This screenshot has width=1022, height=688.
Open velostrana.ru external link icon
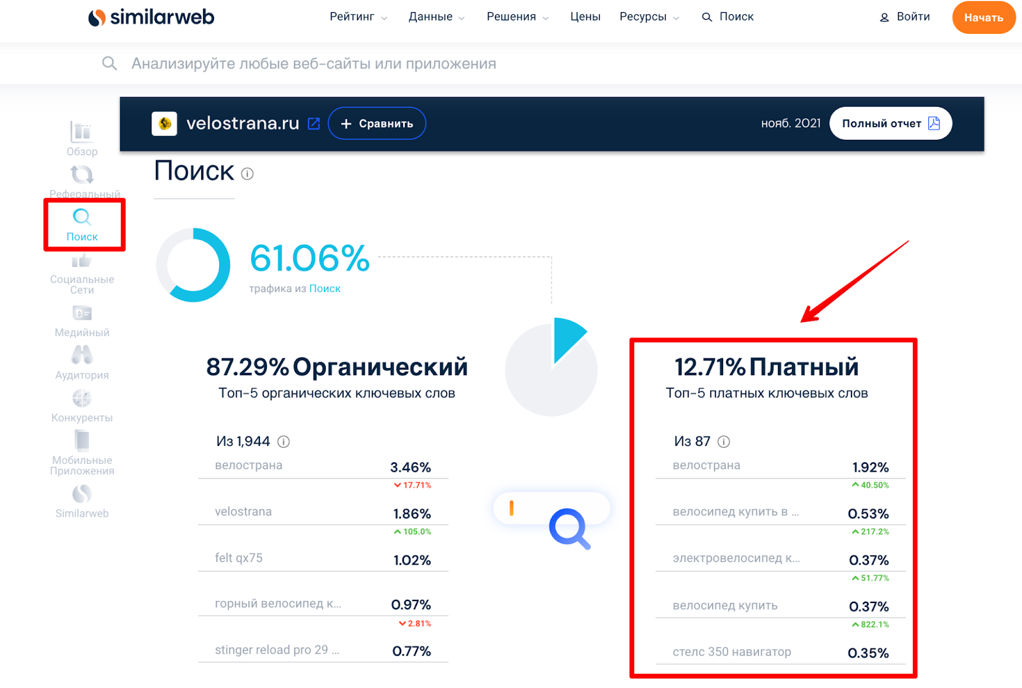[314, 124]
